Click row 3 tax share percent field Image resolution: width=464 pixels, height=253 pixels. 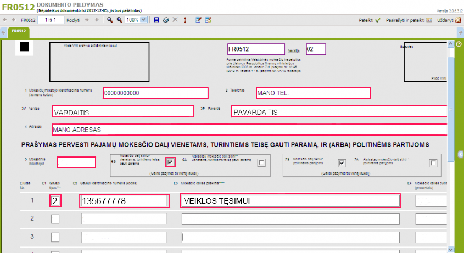(431, 237)
